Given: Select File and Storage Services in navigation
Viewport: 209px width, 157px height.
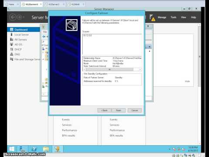Looking at the screenshot, I should [27, 59].
